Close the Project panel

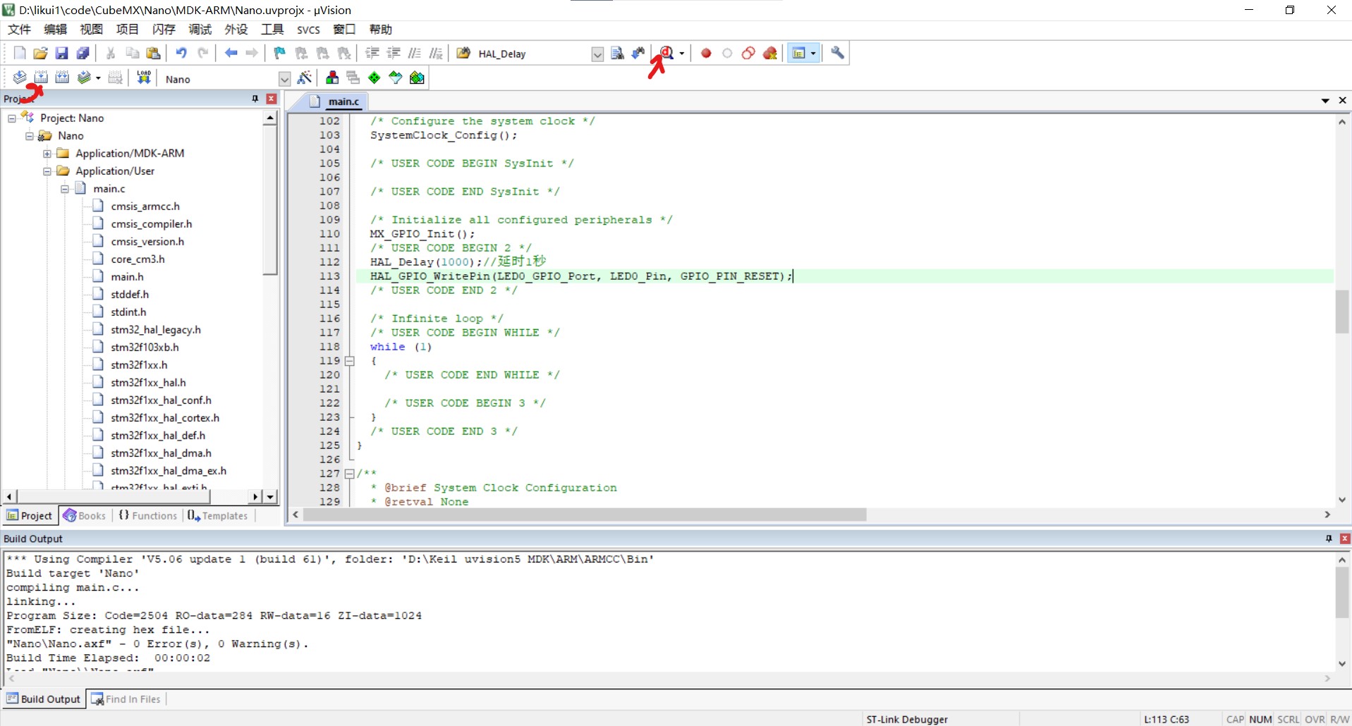(271, 99)
